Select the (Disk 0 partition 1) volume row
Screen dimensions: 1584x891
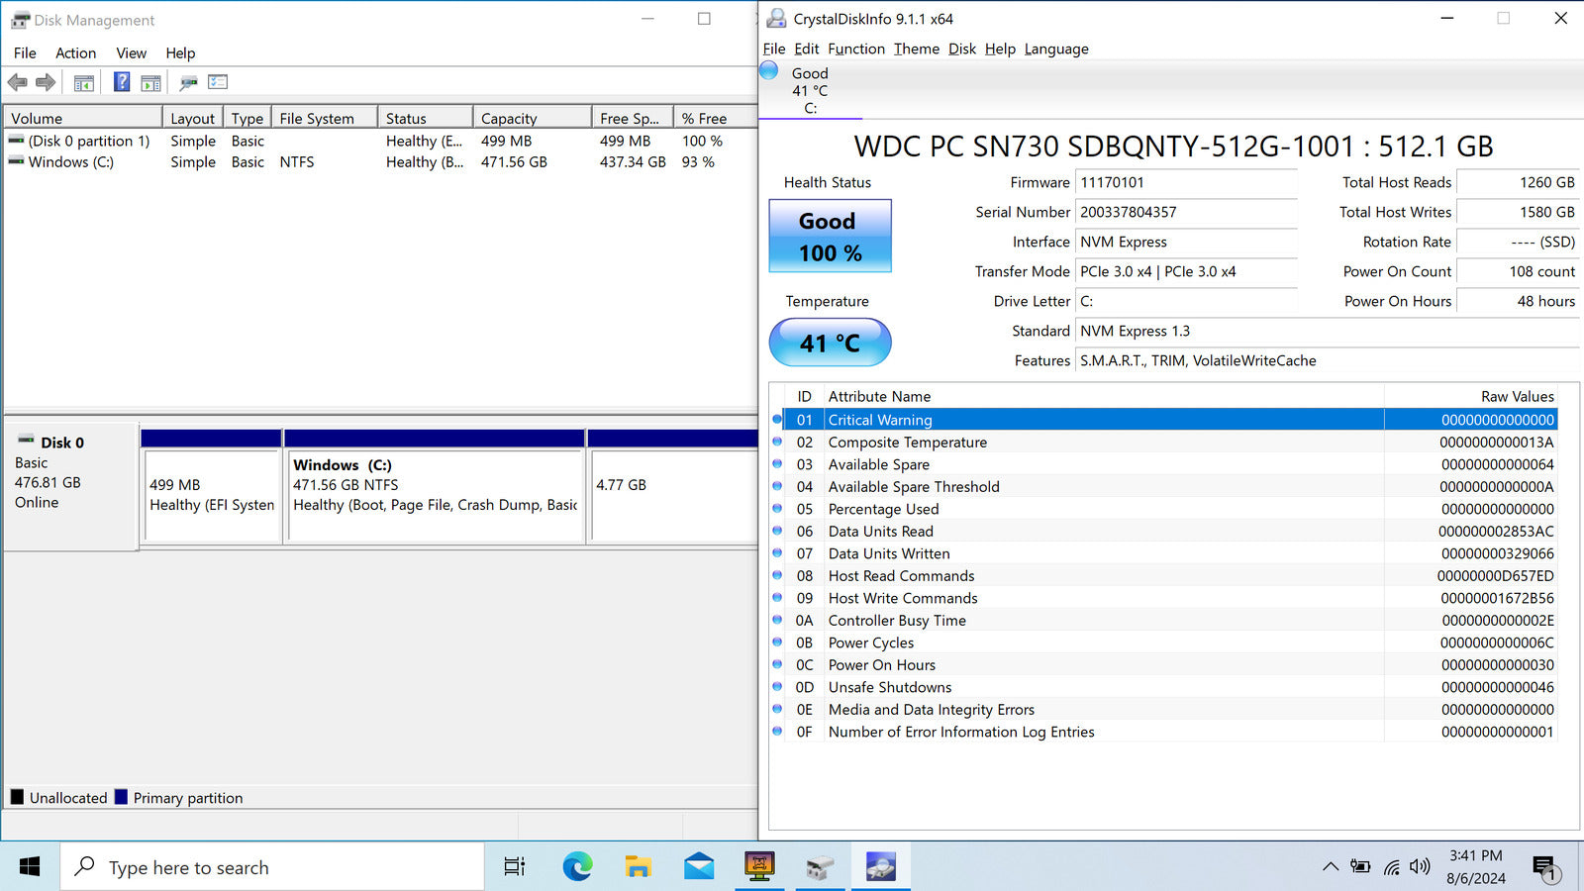pos(380,141)
